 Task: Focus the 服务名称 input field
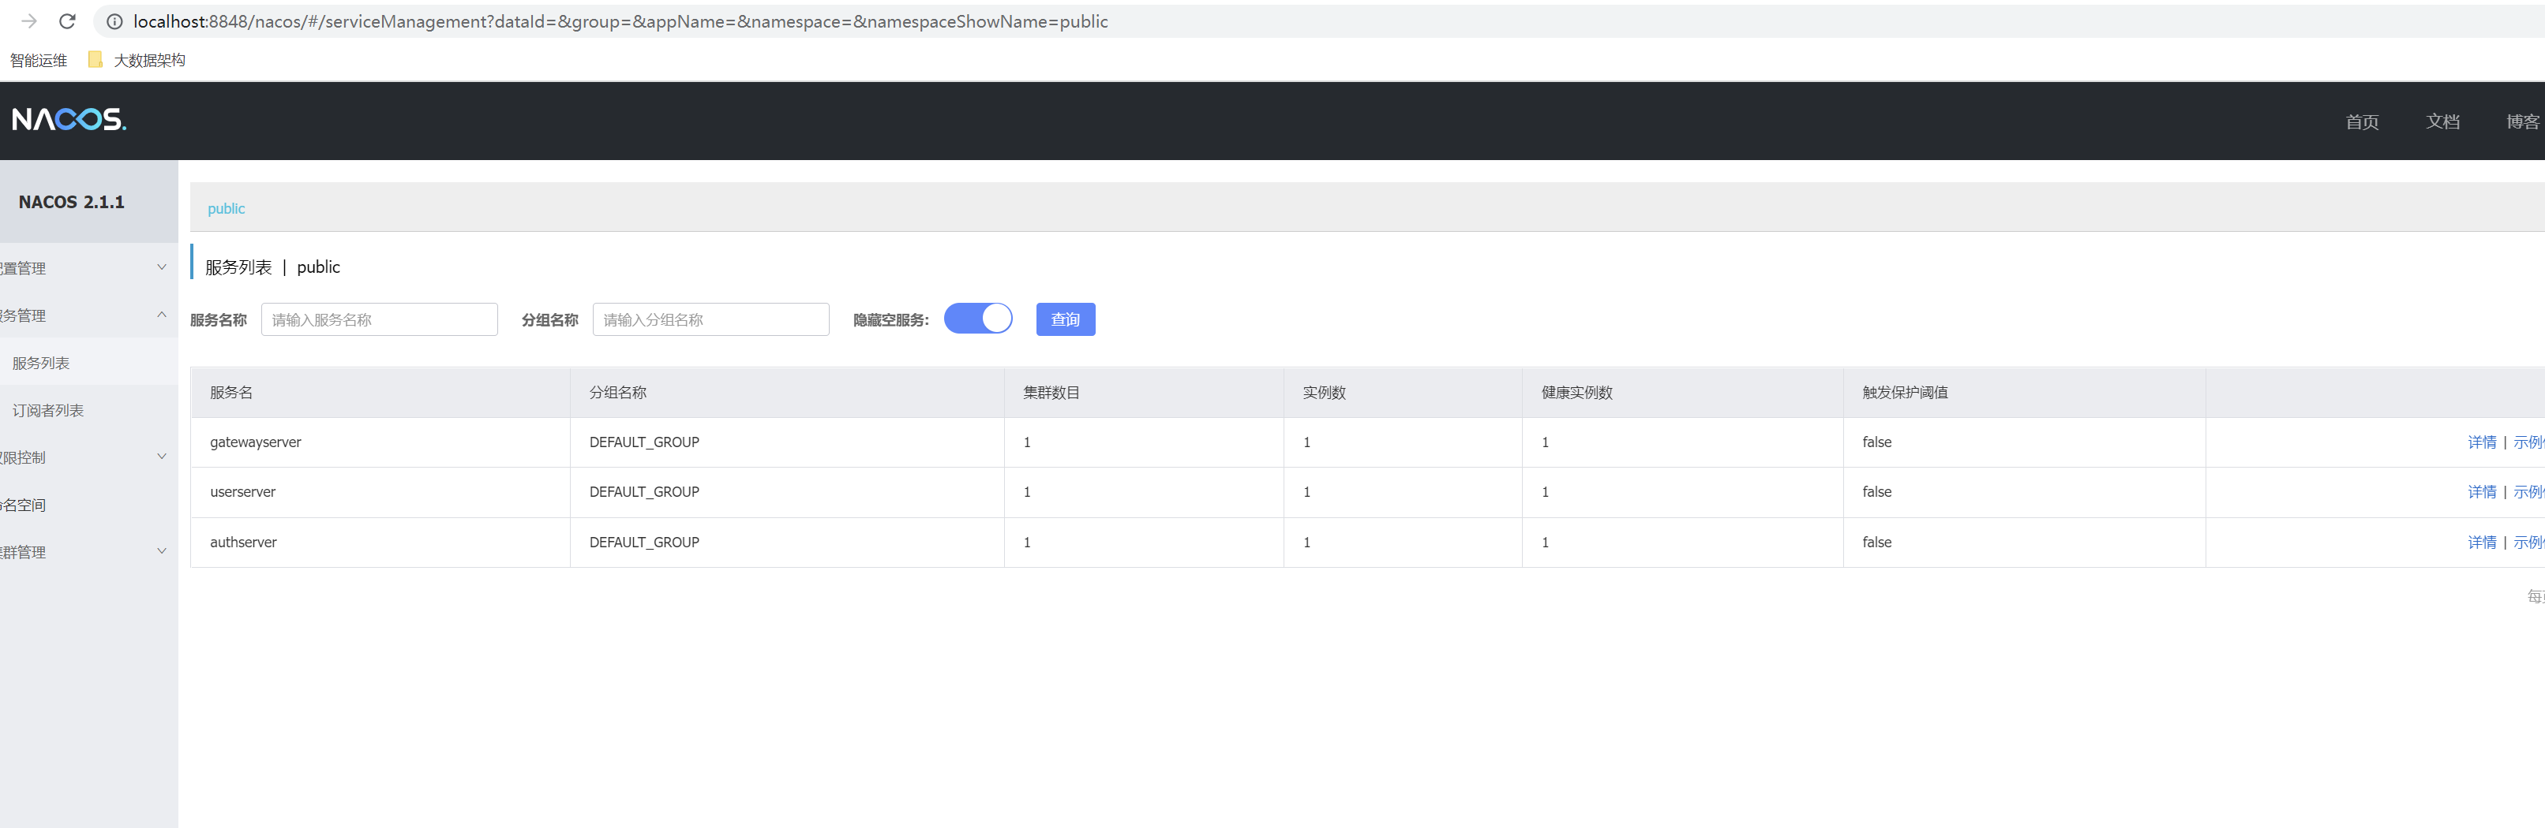(380, 319)
